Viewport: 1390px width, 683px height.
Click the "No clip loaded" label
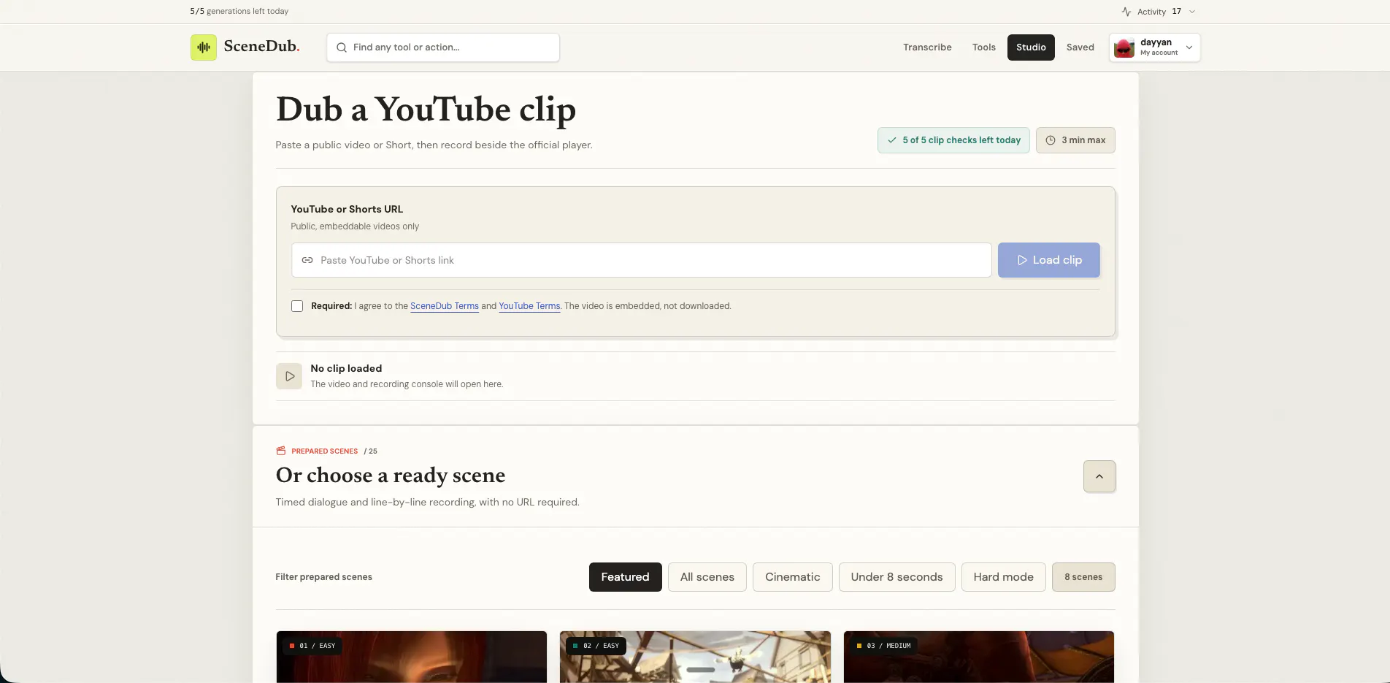point(346,369)
